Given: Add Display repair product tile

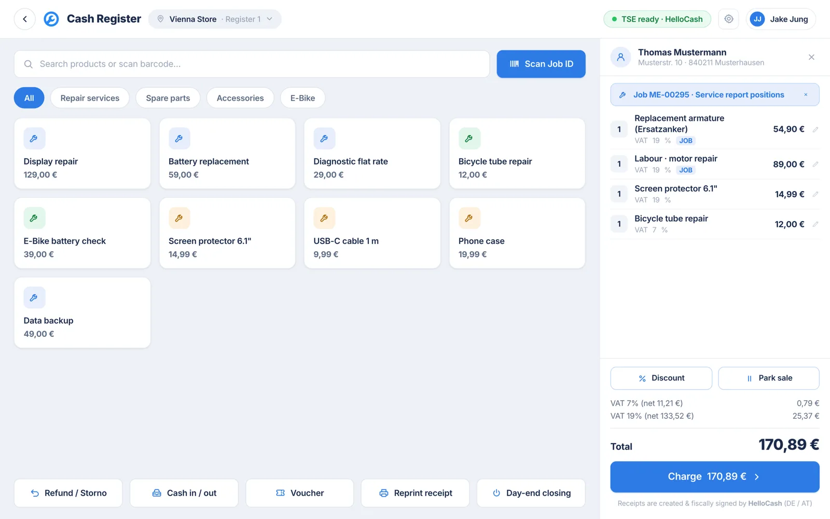Looking at the screenshot, I should 82,154.
